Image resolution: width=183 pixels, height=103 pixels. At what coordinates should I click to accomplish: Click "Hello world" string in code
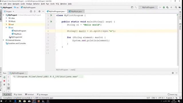click(92, 25)
